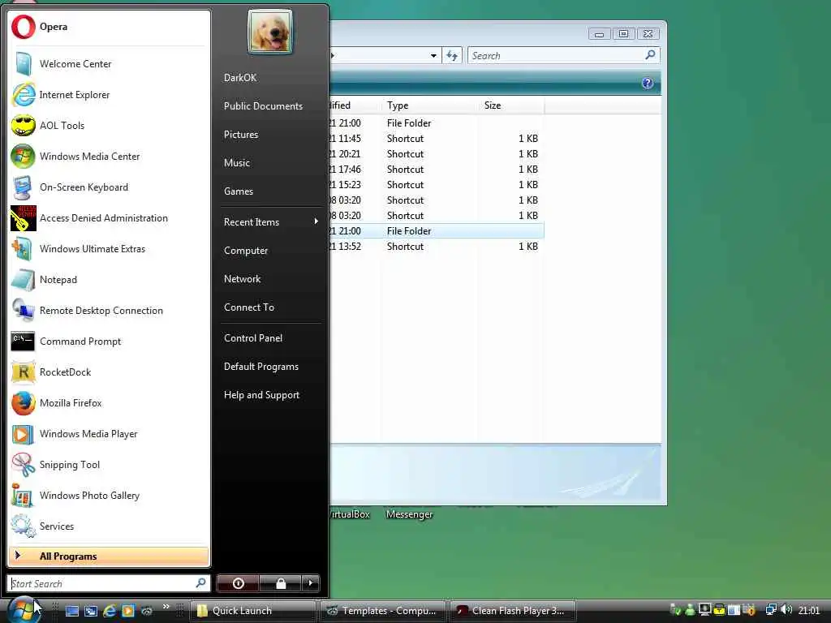Image resolution: width=831 pixels, height=623 pixels.
Task: Open Command Prompt
Action: click(x=109, y=342)
